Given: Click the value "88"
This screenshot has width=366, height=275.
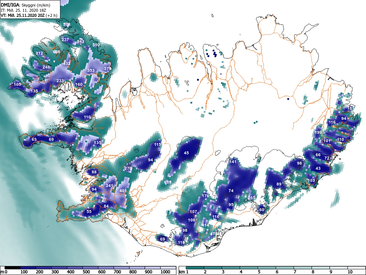Looking at the screenshot, I should (x=94, y=172).
